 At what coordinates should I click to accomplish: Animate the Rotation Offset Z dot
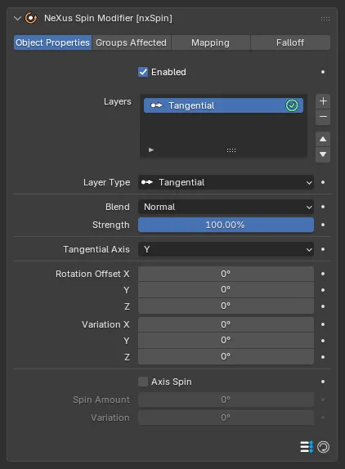tap(323, 306)
